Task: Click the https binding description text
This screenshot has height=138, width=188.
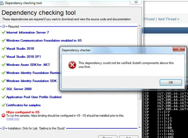Action: (65, 115)
